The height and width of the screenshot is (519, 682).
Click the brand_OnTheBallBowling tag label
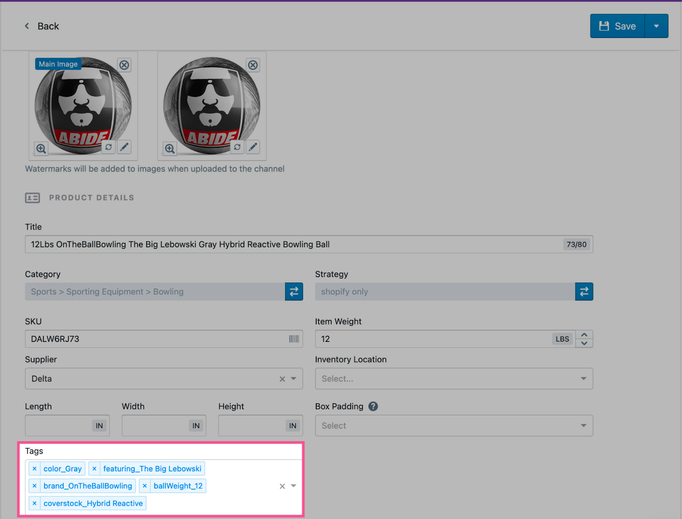tap(88, 486)
